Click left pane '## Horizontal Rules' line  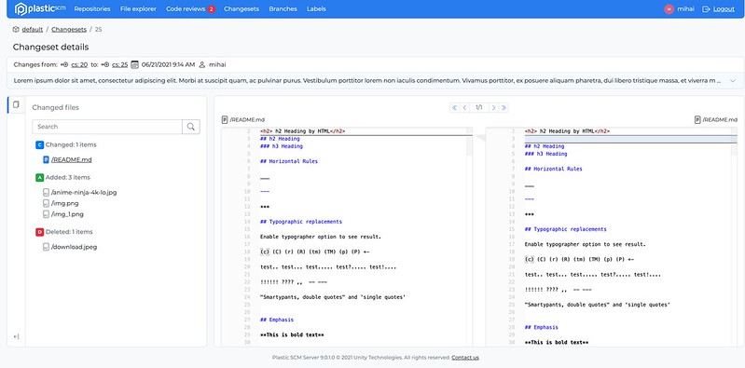click(289, 161)
